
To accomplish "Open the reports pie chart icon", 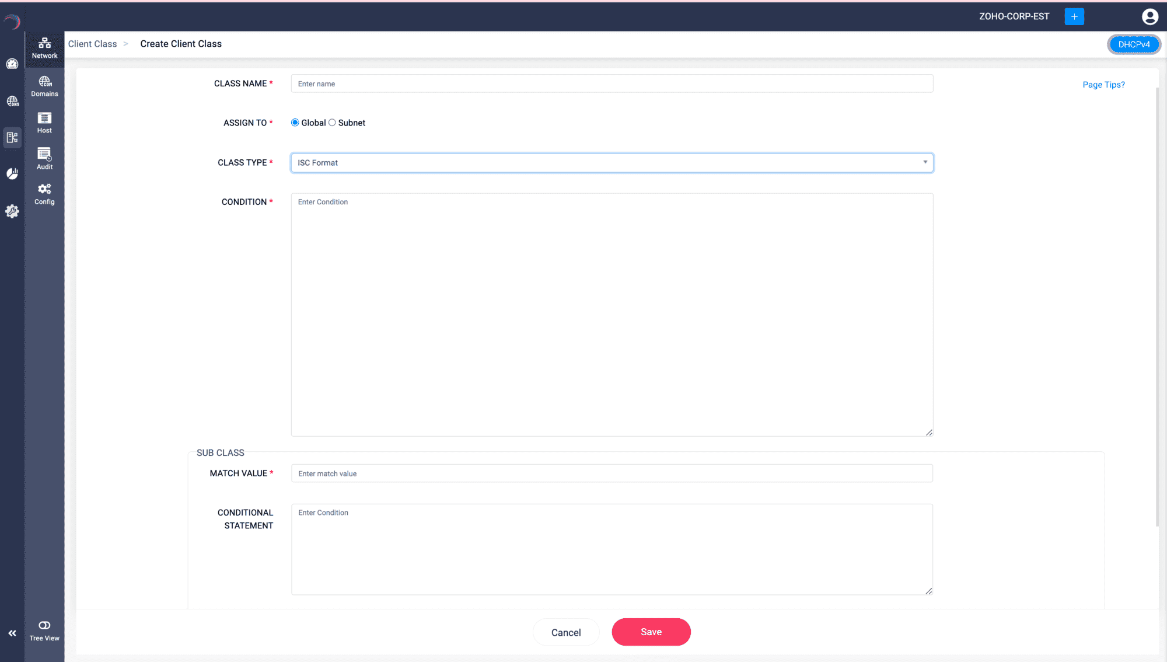I will click(x=12, y=173).
